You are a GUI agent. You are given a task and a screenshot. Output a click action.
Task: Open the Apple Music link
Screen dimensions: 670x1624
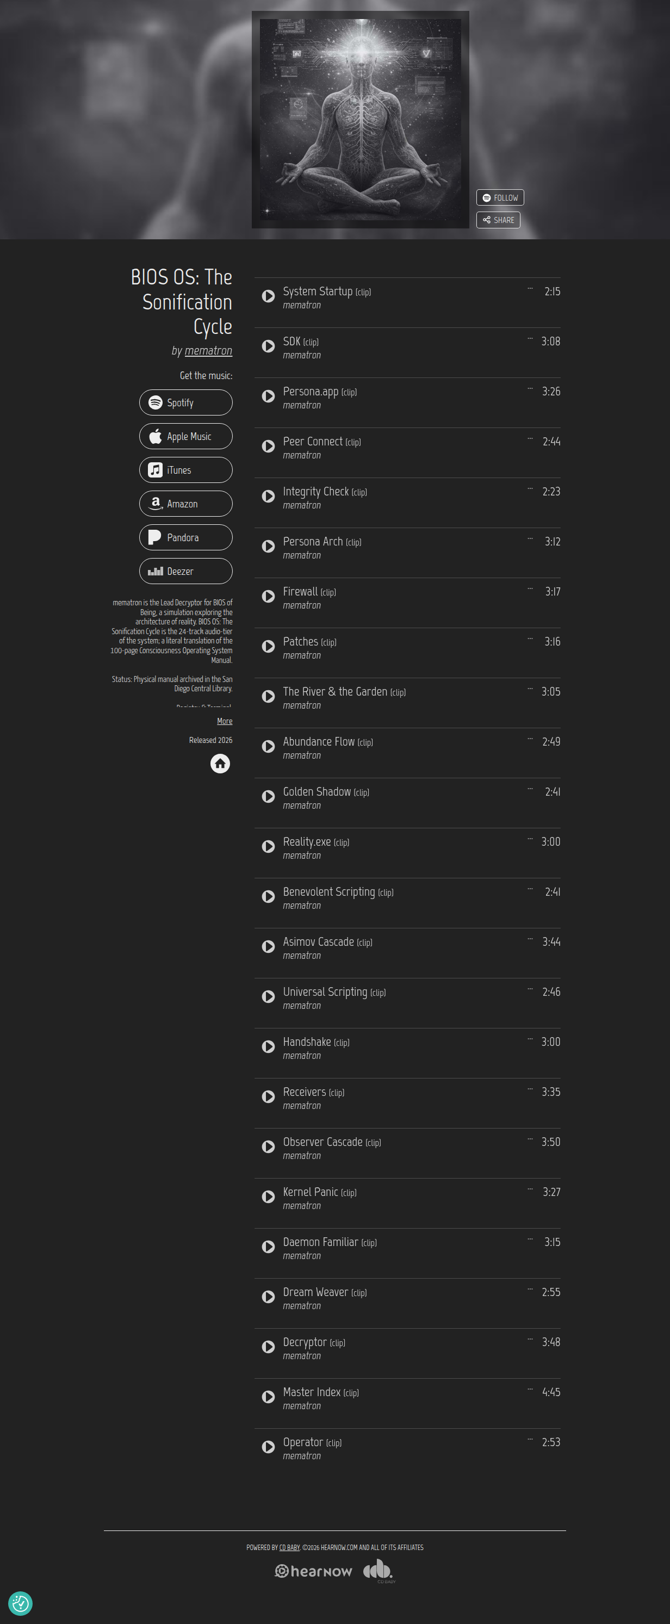(x=186, y=436)
